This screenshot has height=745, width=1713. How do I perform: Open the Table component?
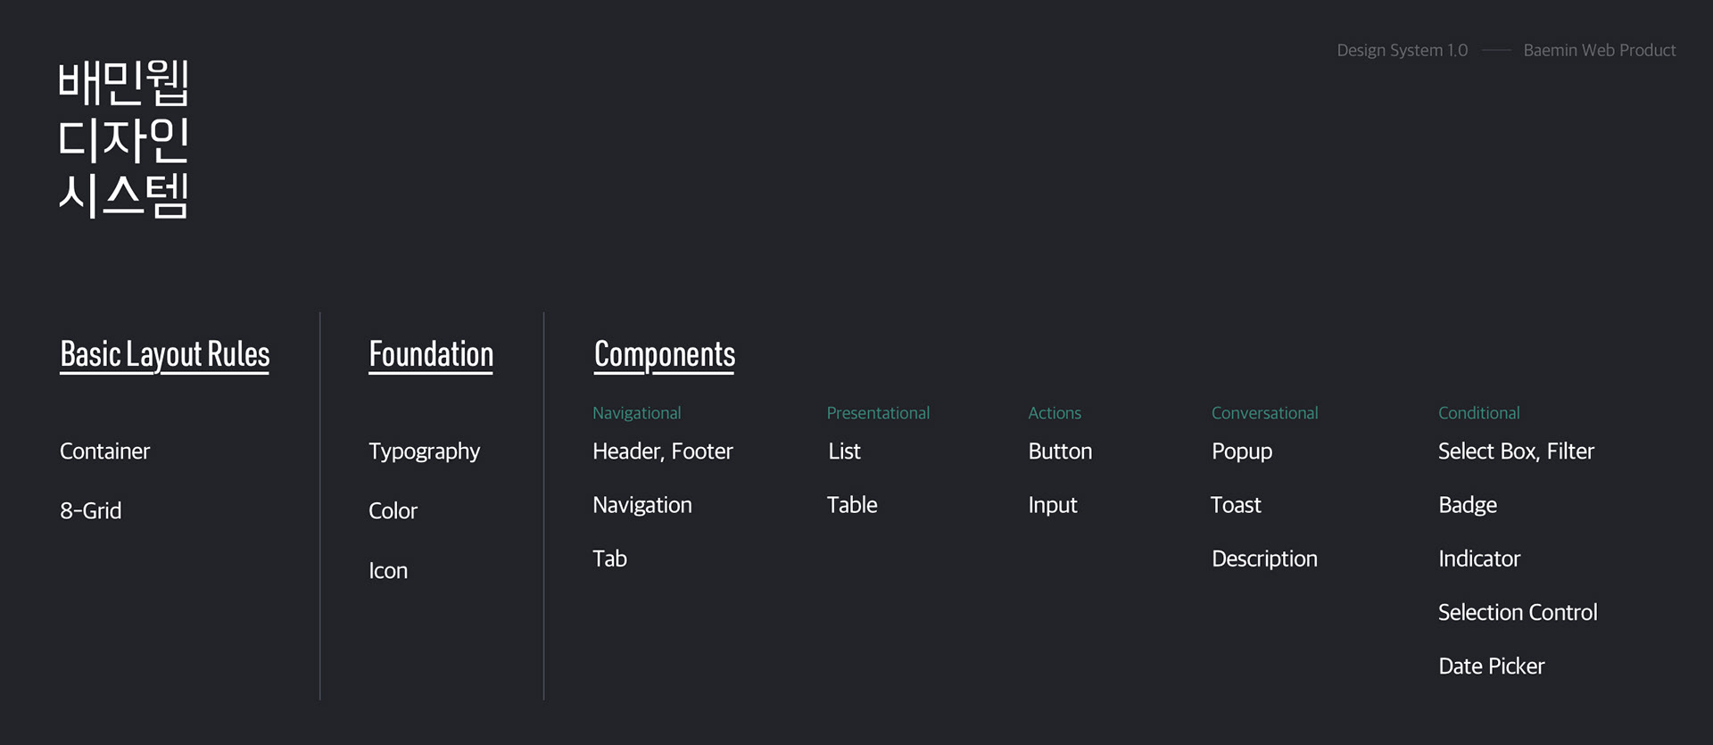coord(852,505)
